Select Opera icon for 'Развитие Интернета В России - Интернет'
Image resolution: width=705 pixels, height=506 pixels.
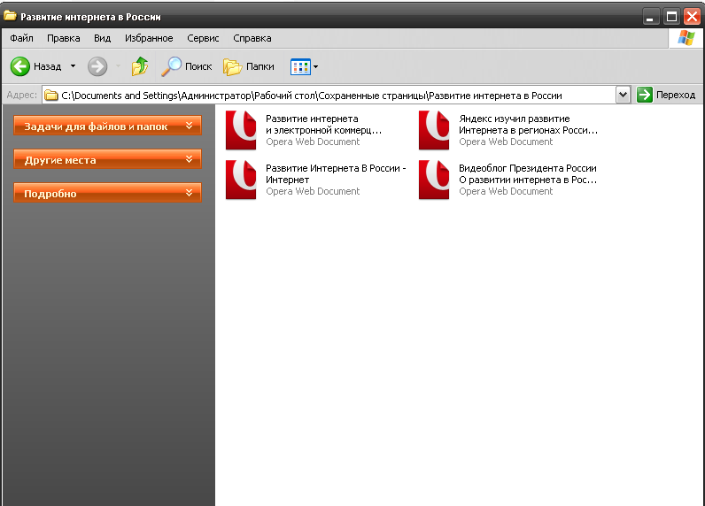pos(241,180)
